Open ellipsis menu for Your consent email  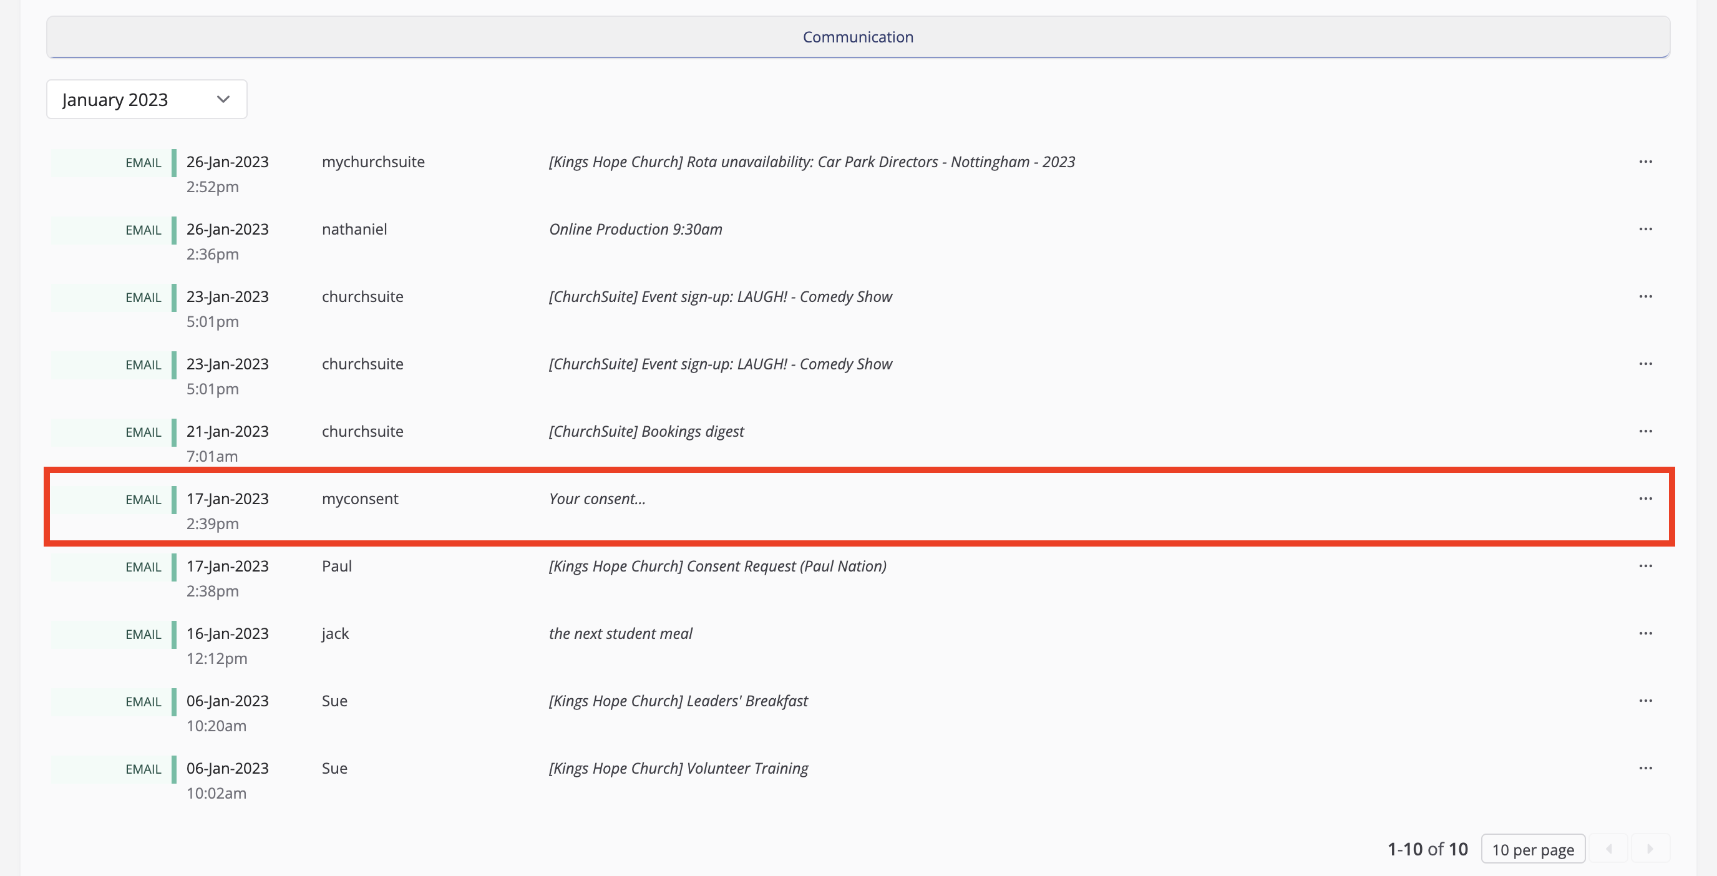[x=1645, y=499]
